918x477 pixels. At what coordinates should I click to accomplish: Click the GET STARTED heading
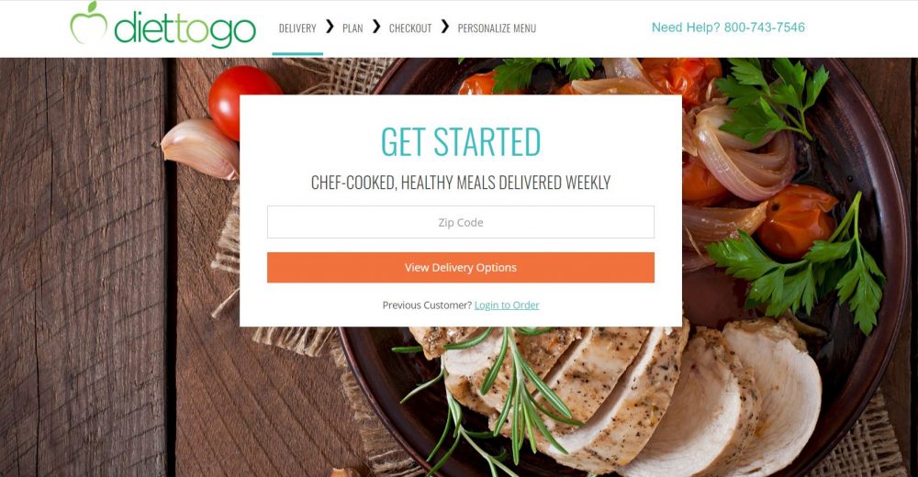click(461, 141)
